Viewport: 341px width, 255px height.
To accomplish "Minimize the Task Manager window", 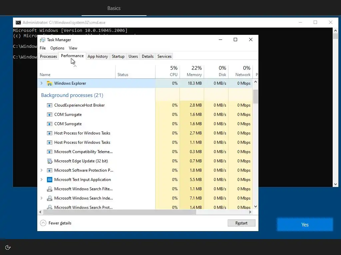I will [220, 40].
